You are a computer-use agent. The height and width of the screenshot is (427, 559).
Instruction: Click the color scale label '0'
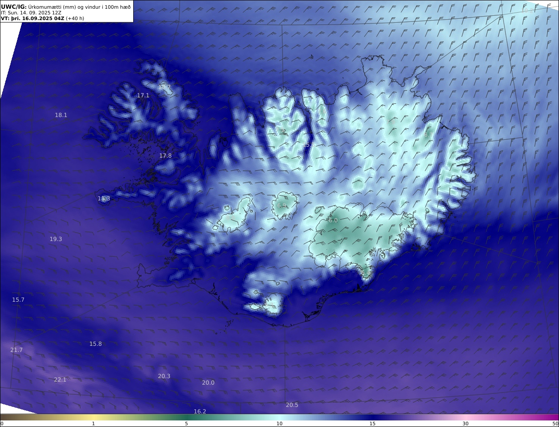click(2, 424)
